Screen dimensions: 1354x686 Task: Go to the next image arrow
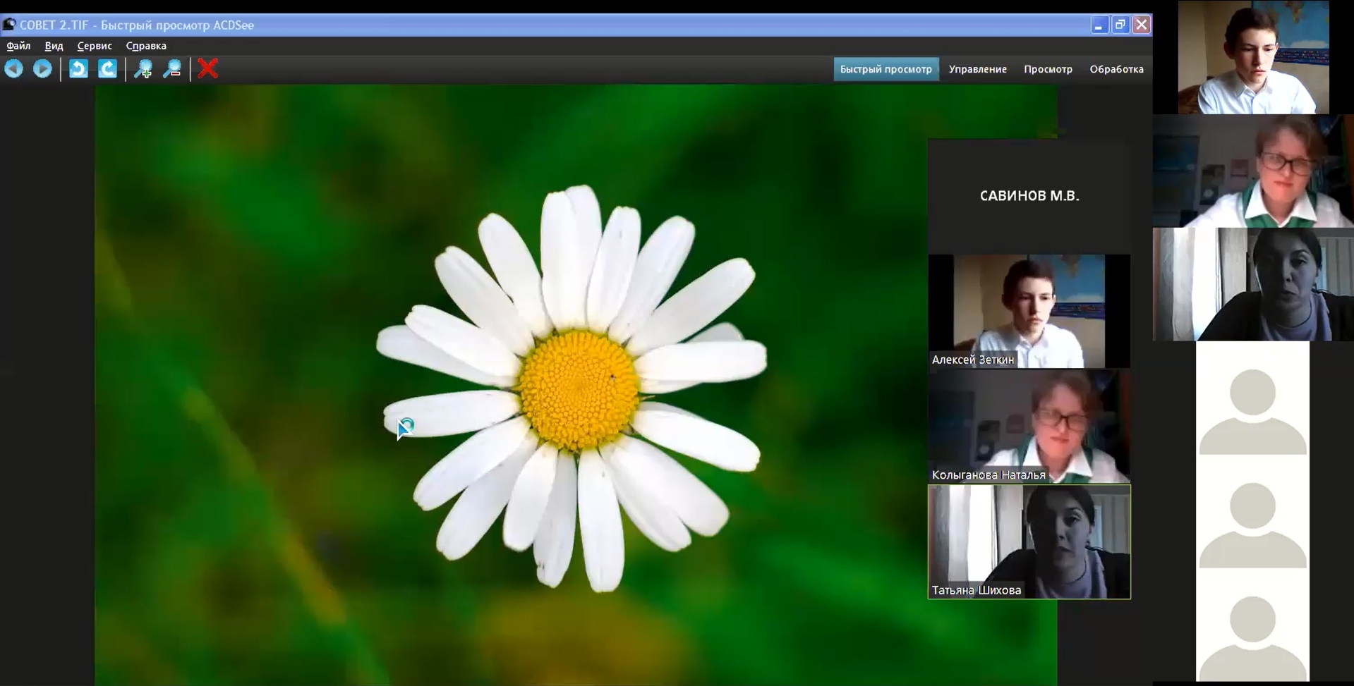[42, 69]
